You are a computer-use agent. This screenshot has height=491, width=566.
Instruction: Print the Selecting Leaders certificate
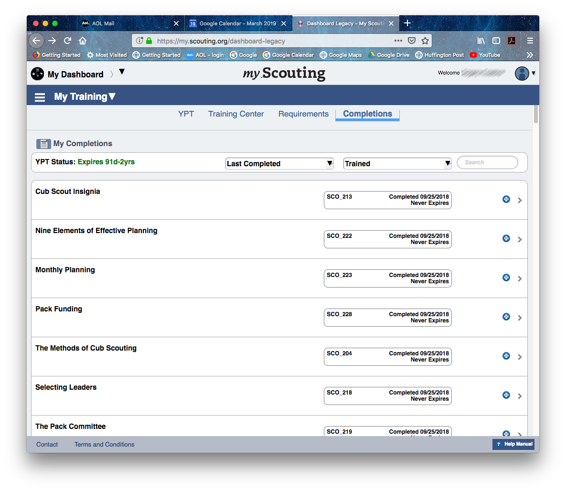506,395
